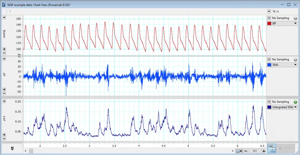This screenshot has height=155, width=300.
Task: Open the sampling rate dropdown arrow beside 1k /s
Action: (x=269, y=11)
